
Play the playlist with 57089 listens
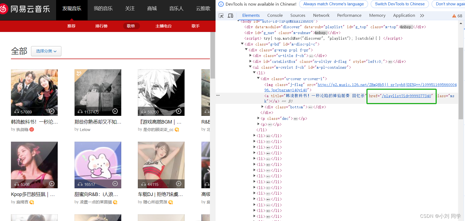pos(52,111)
